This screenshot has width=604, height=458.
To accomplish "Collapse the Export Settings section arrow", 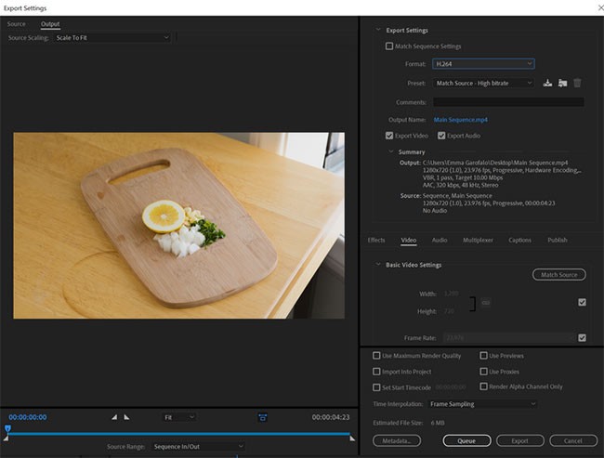I will click(x=377, y=31).
